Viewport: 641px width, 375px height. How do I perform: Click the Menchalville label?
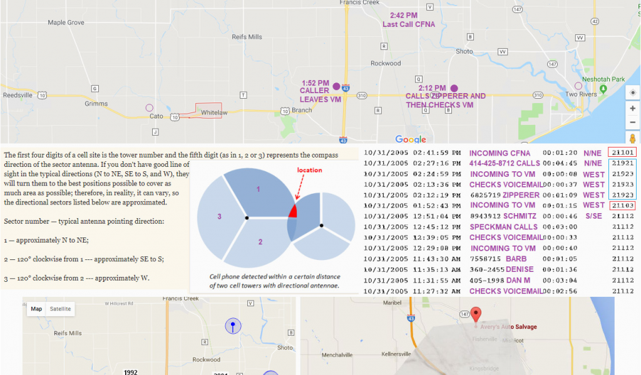337,354
